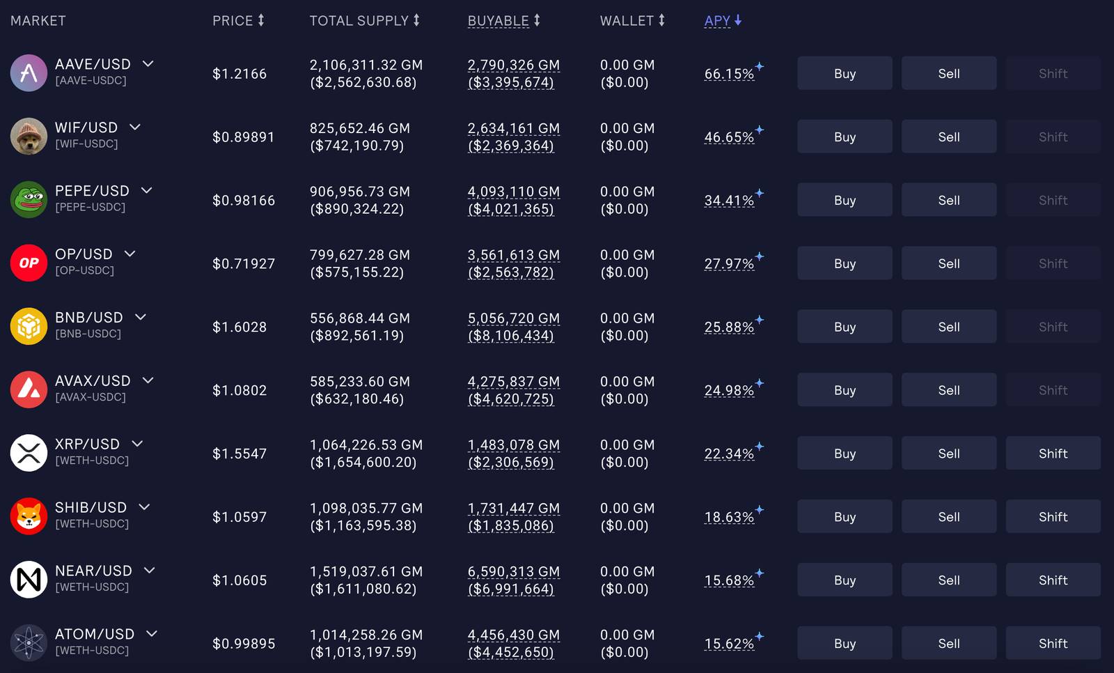
Task: Click the WIF dog-with-hat token icon
Action: (x=29, y=137)
